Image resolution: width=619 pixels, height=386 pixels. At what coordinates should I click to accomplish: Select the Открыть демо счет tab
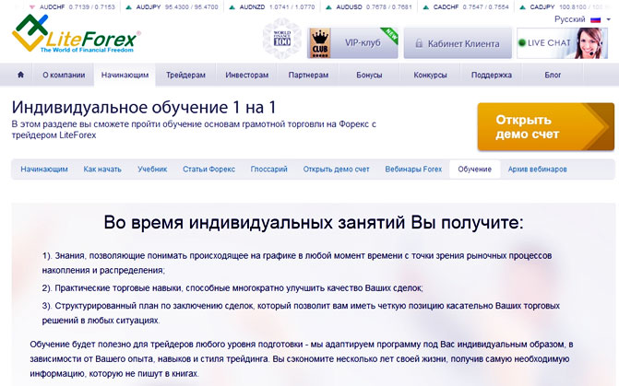337,170
